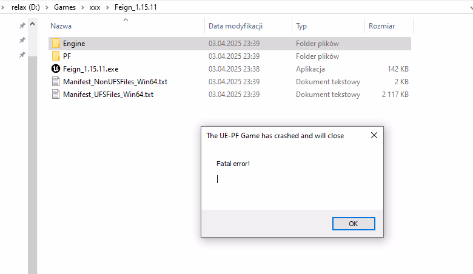
Task: Select the Manifest_UFSFiles_Win64.txt document icon
Action: tap(56, 94)
